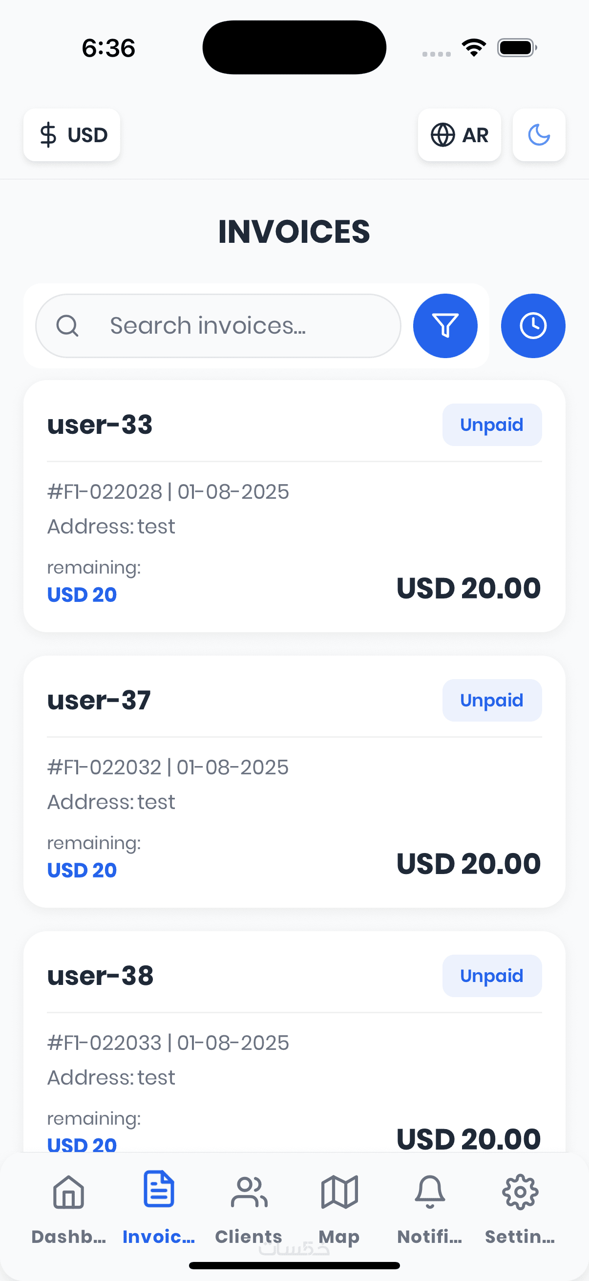
Task: Switch language using the AR button
Action: coord(459,135)
